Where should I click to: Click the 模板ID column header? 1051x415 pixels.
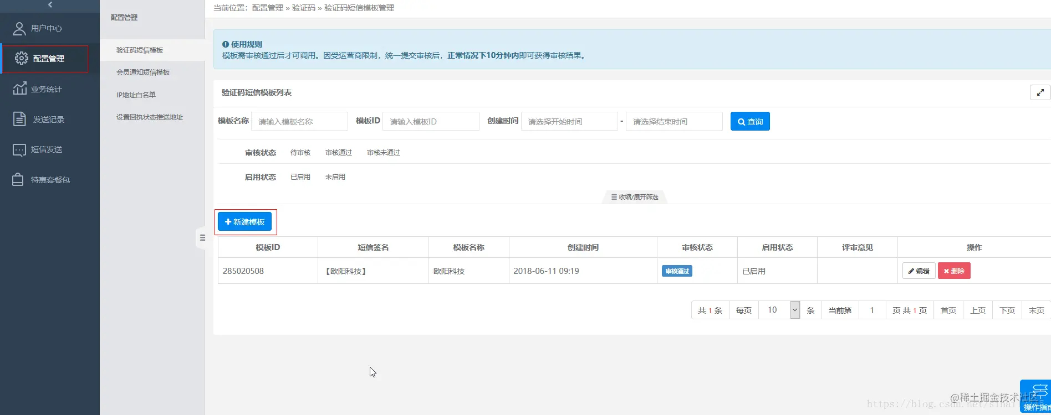268,247
